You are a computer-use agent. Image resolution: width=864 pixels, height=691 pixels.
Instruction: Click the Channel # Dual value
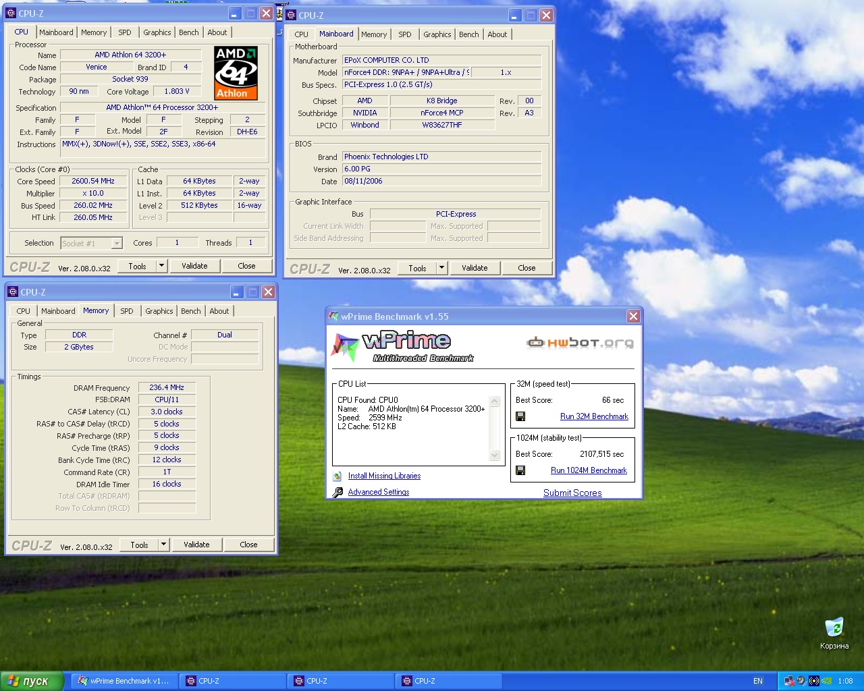pos(225,335)
